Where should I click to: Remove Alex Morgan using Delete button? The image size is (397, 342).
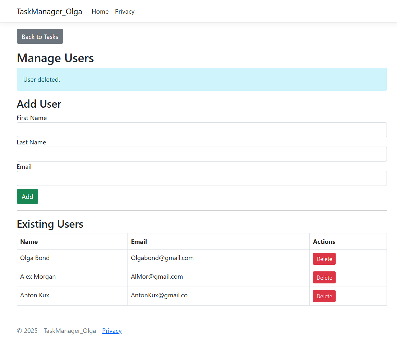click(324, 278)
